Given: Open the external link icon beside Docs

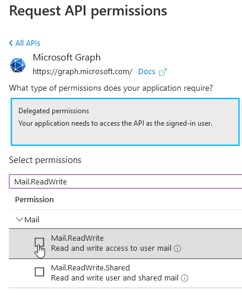Looking at the screenshot, I should [163, 72].
